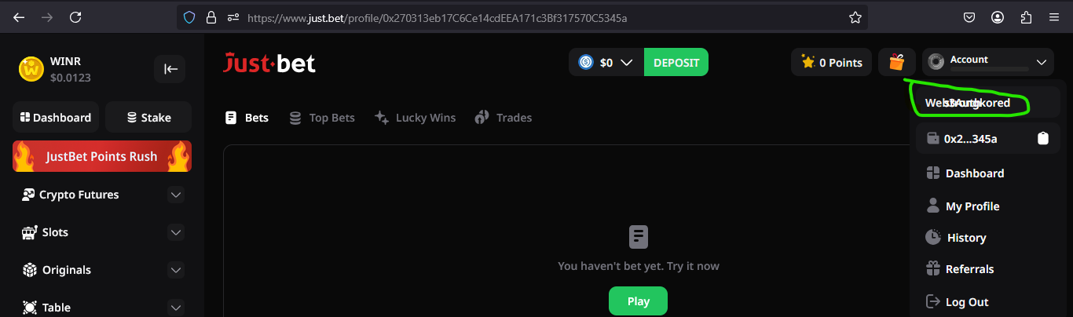This screenshot has height=317, width=1073.
Task: Open the gift box rewards icon
Action: 896,62
